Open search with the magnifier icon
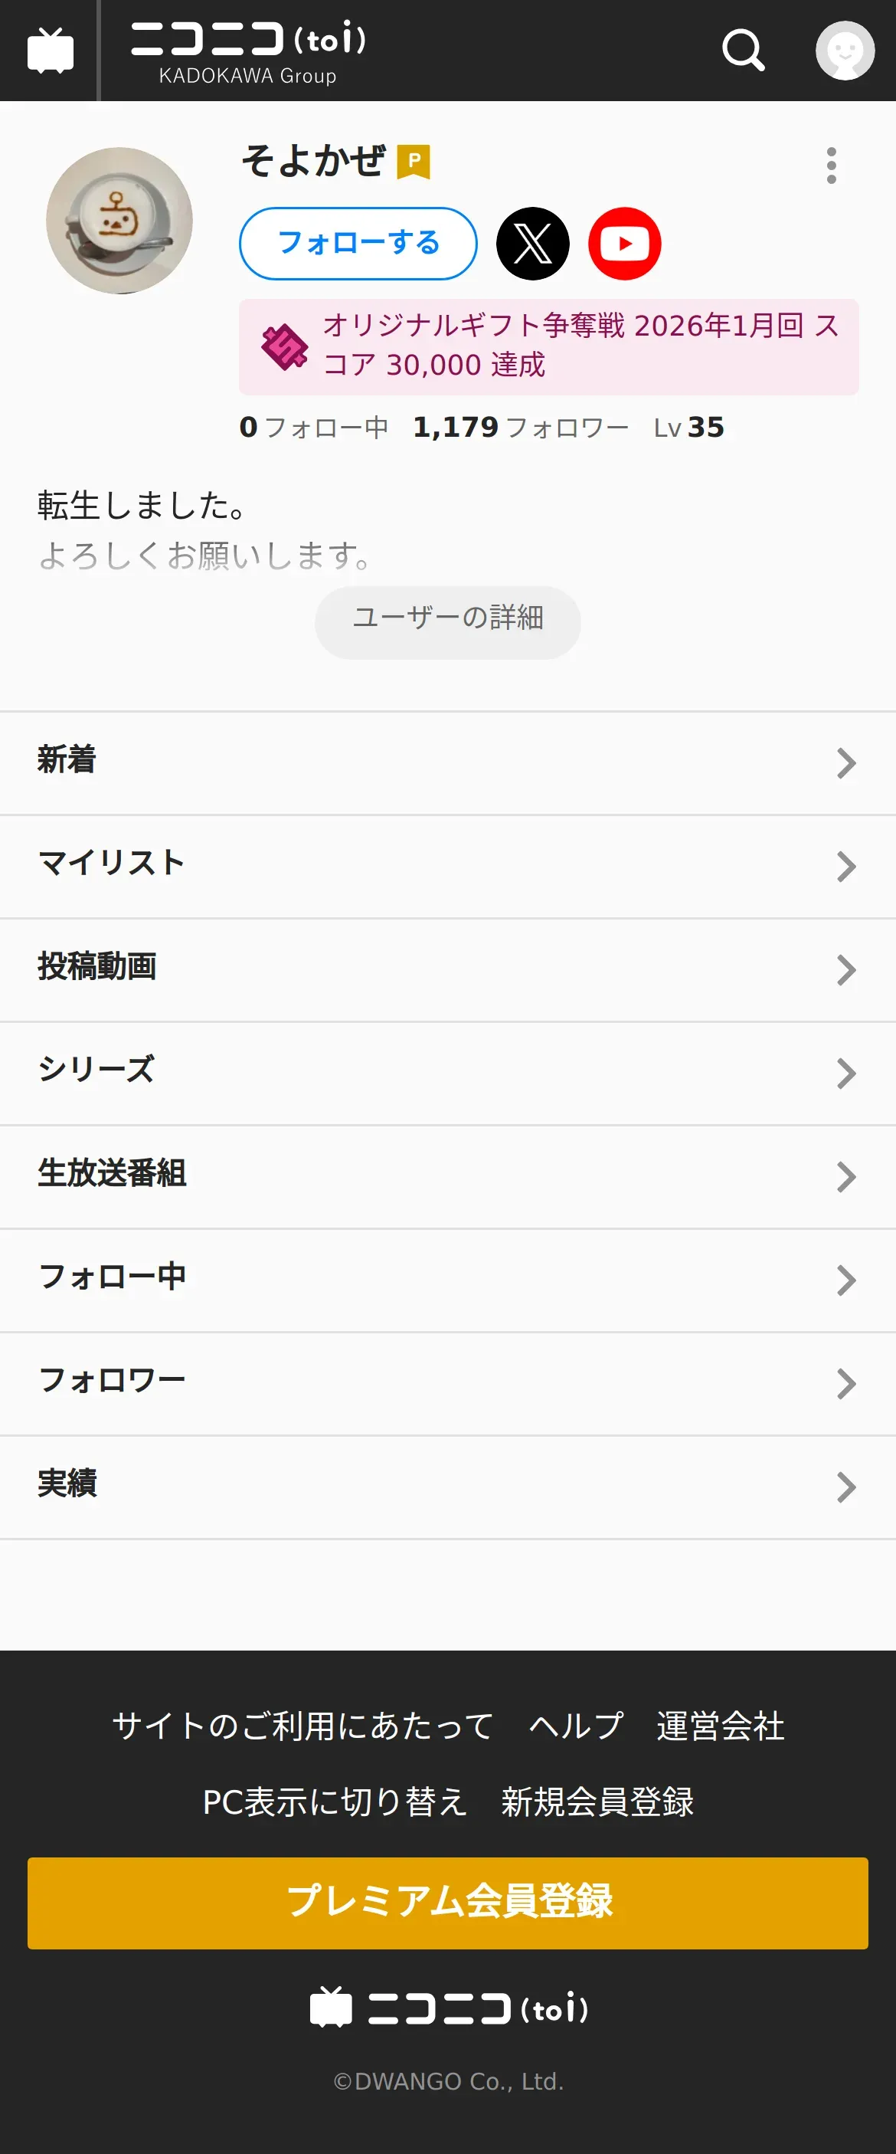The width and height of the screenshot is (896, 2154). click(x=743, y=50)
